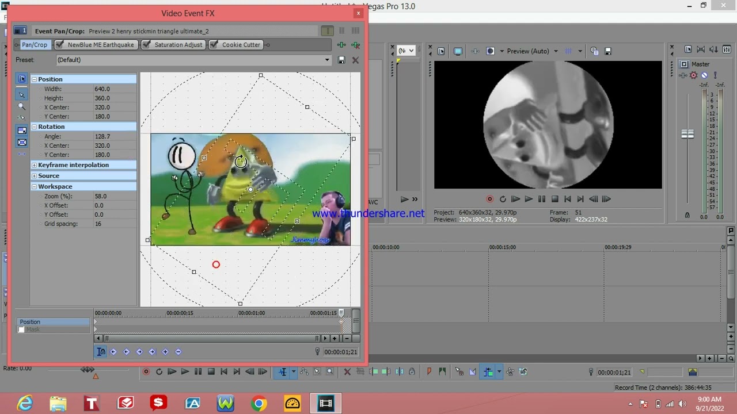Copy Snapshot to Clipboard icon
737x414 pixels.
coord(595,51)
